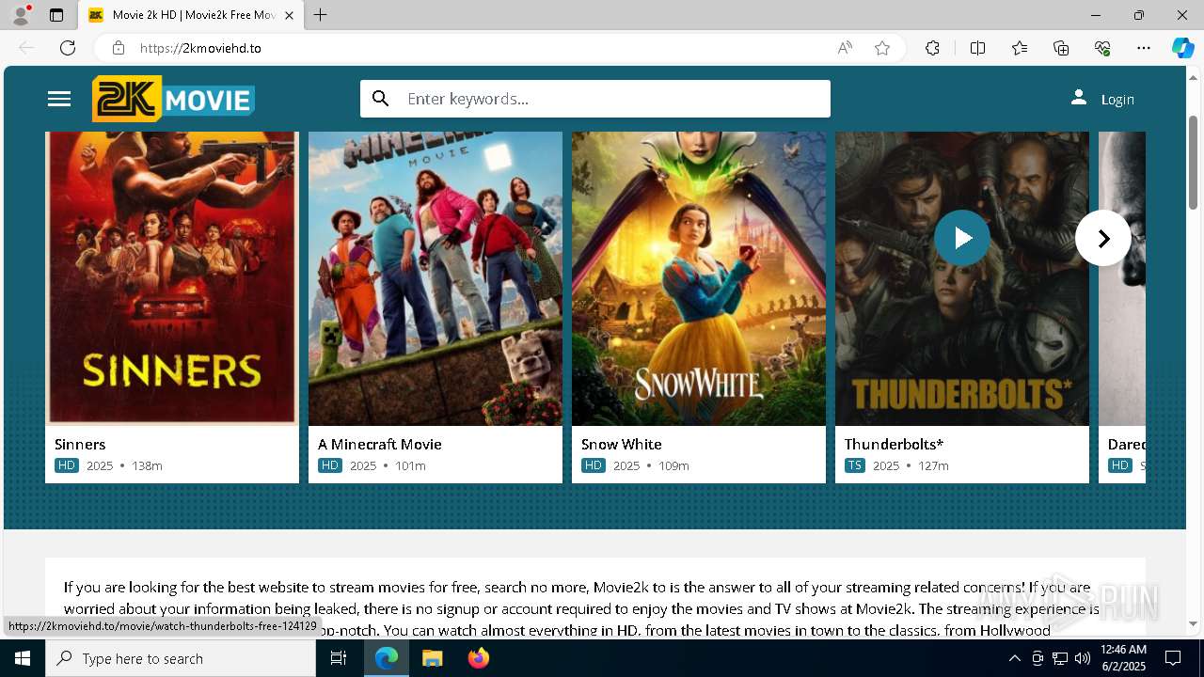Viewport: 1204px width, 677px height.
Task: Click the search magnifier icon
Action: pyautogui.click(x=380, y=99)
